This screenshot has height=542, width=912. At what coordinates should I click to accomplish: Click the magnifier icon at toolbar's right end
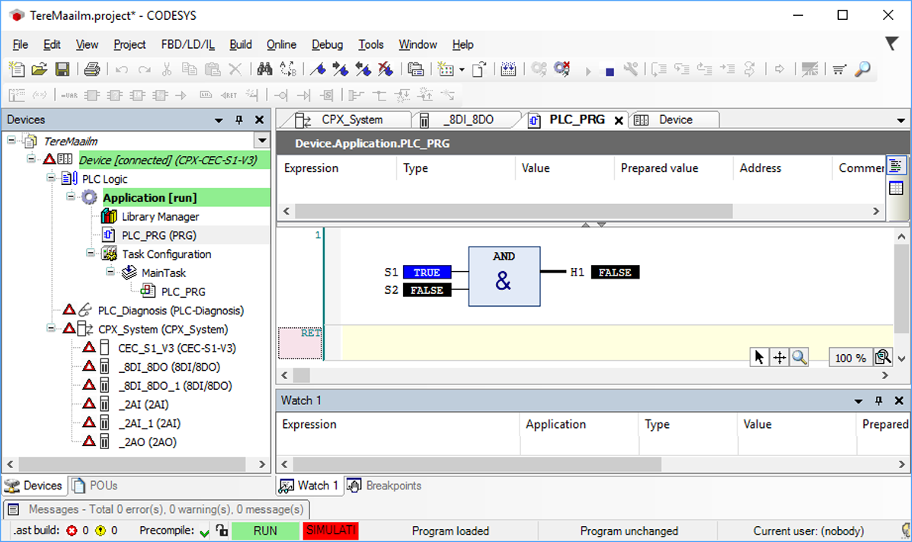pyautogui.click(x=862, y=69)
